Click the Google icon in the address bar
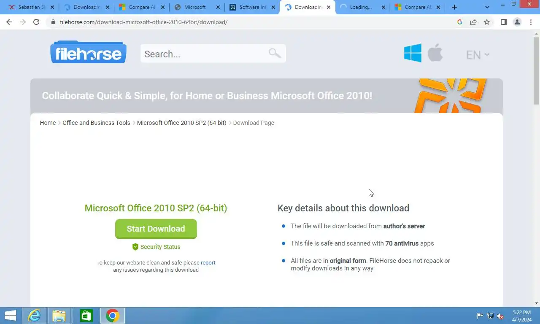Image resolution: width=540 pixels, height=324 pixels. [460, 22]
